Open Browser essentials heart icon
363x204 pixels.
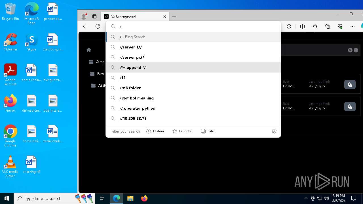tap(340, 26)
